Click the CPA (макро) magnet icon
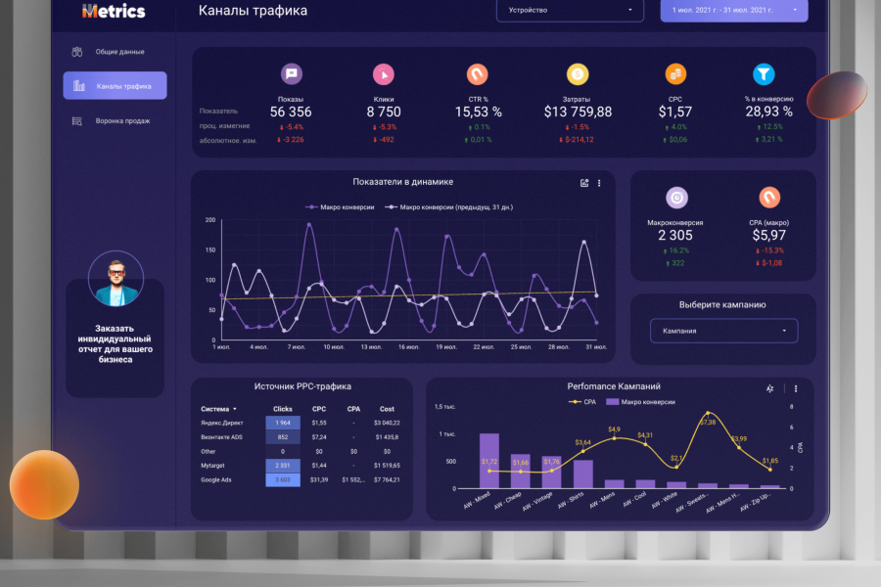This screenshot has width=881, height=587. [x=769, y=198]
